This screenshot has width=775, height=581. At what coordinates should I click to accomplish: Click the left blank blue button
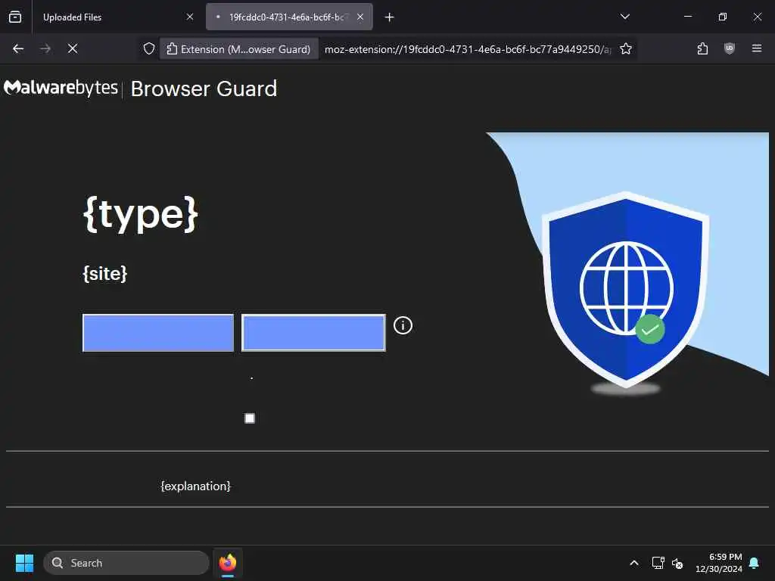[x=158, y=333]
